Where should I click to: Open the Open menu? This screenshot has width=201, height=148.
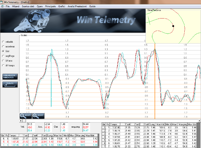pos(40,6)
